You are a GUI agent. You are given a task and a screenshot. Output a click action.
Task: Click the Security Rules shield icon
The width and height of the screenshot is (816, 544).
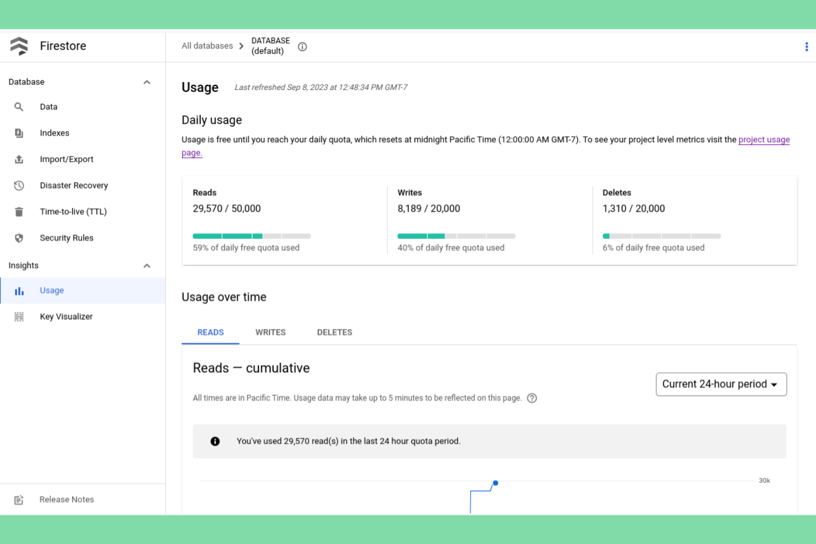click(x=19, y=238)
